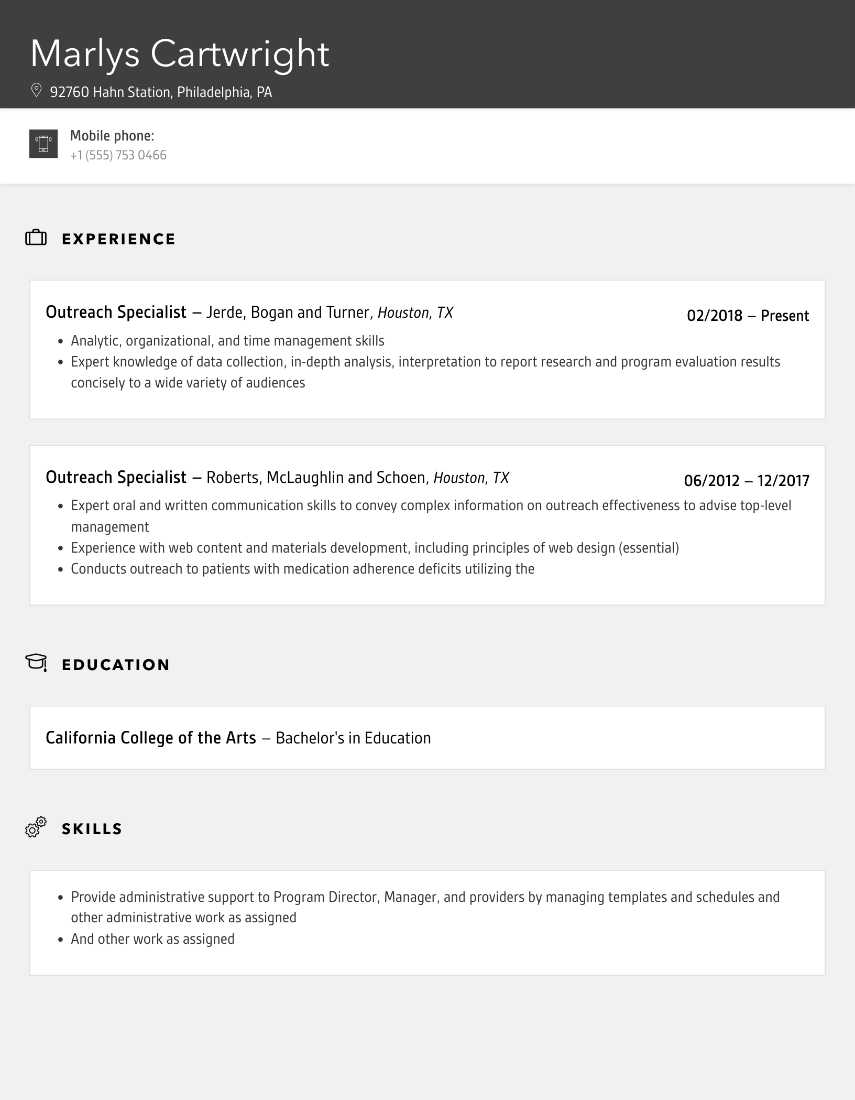Click the graduation cap icon beside Education
This screenshot has width=855, height=1100.
36,663
